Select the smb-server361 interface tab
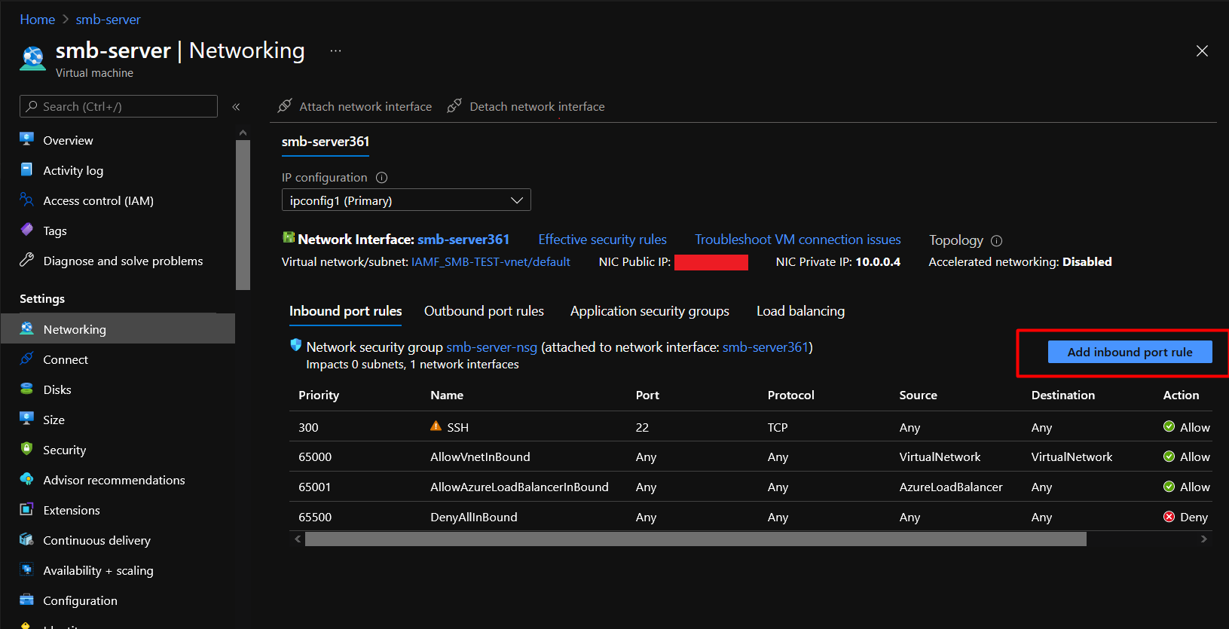This screenshot has width=1229, height=629. (326, 142)
